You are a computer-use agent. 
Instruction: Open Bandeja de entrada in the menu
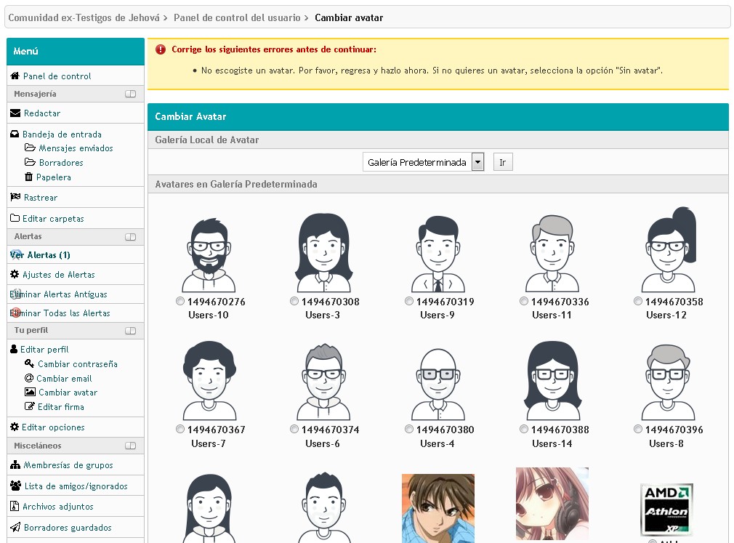pos(62,134)
